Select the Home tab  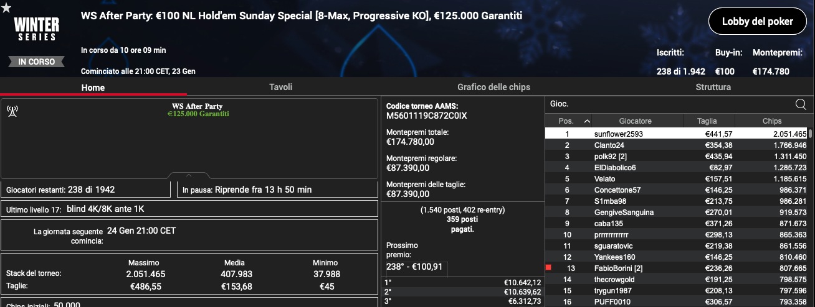click(x=93, y=88)
